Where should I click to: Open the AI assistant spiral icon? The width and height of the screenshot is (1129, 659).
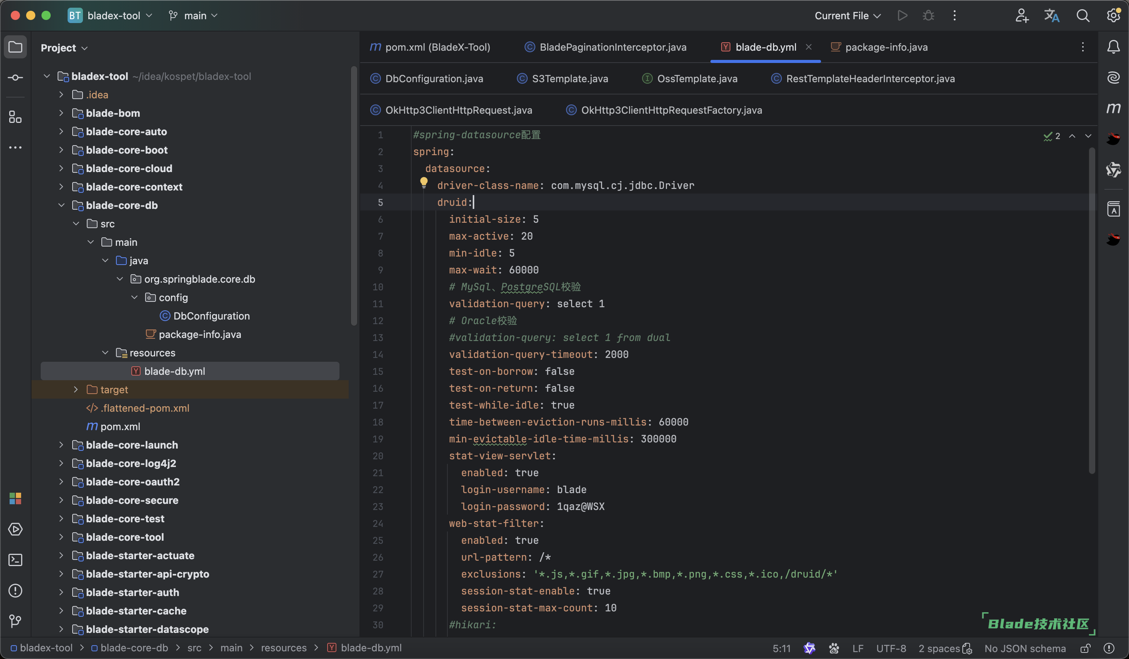[x=1113, y=78]
